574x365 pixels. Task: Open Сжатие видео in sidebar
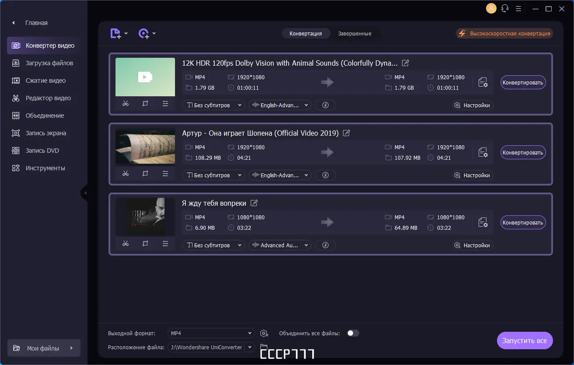pyautogui.click(x=45, y=81)
